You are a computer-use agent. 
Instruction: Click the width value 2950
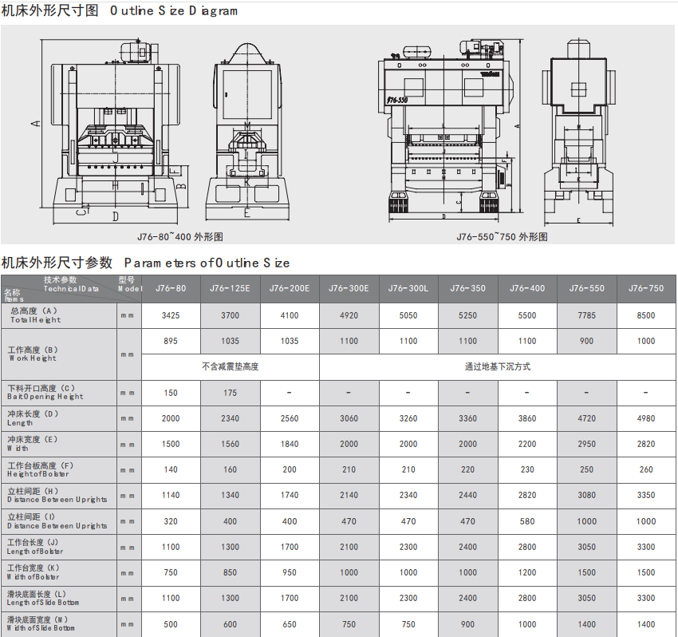tap(587, 444)
